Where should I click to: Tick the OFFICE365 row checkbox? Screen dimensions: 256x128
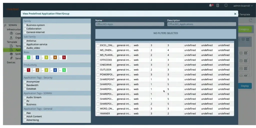[98, 60]
